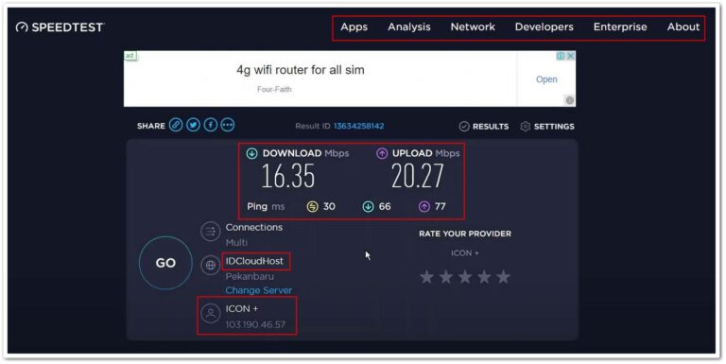Viewport: 726px width, 364px height.
Task: Close the ad with X icon
Action: coord(571,56)
